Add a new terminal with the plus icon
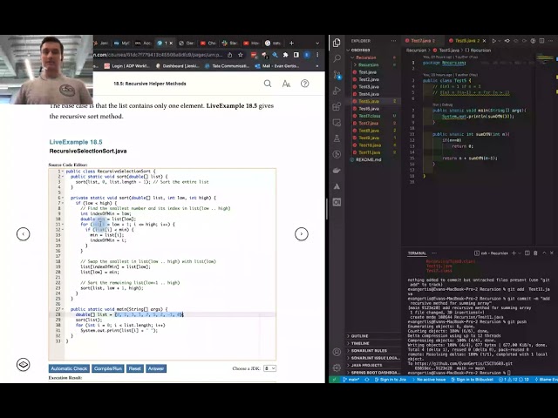The height and width of the screenshot is (418, 558). [514, 253]
